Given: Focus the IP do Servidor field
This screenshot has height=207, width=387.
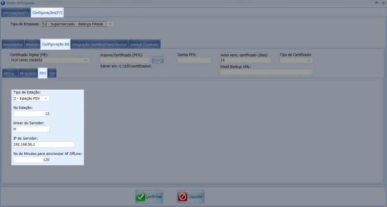Looking at the screenshot, I should pos(44,144).
